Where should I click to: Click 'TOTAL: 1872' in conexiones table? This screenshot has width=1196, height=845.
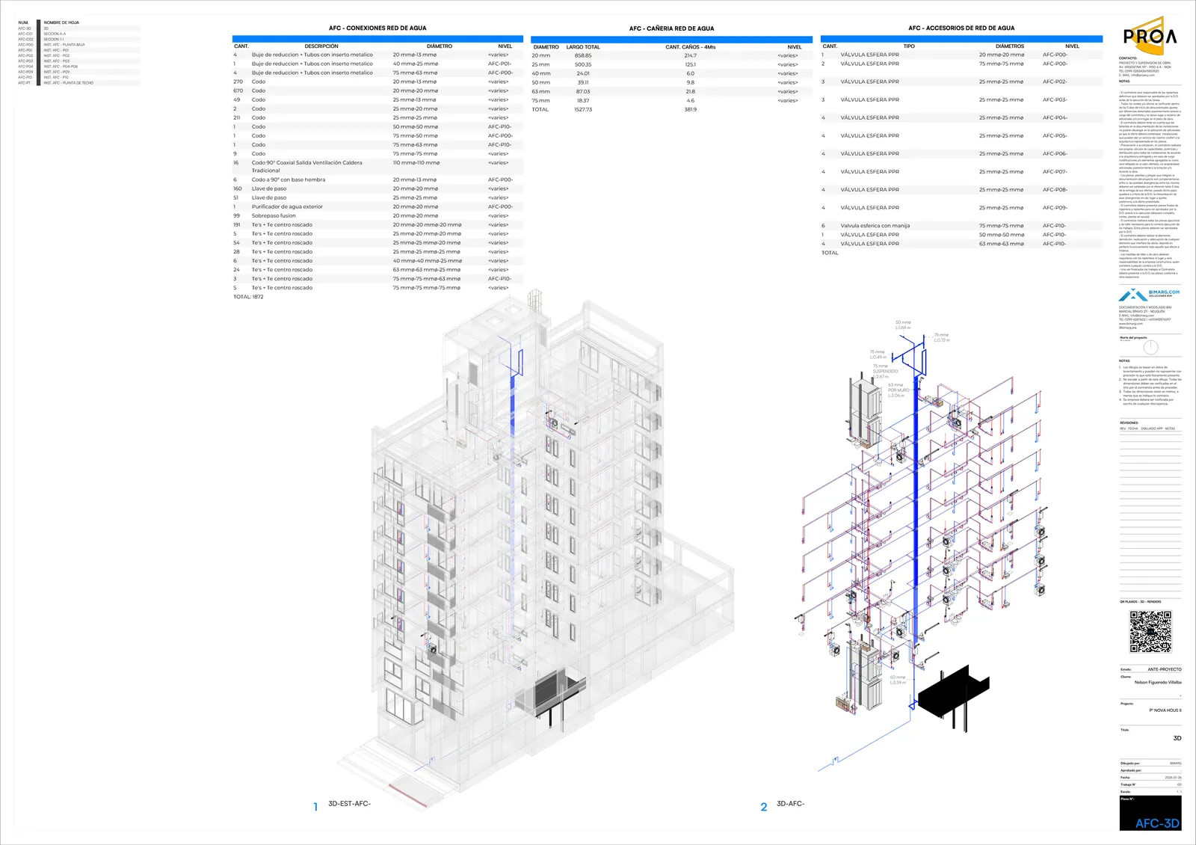point(248,297)
